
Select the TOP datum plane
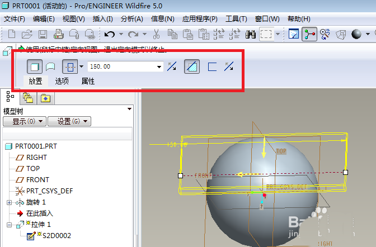(33, 169)
